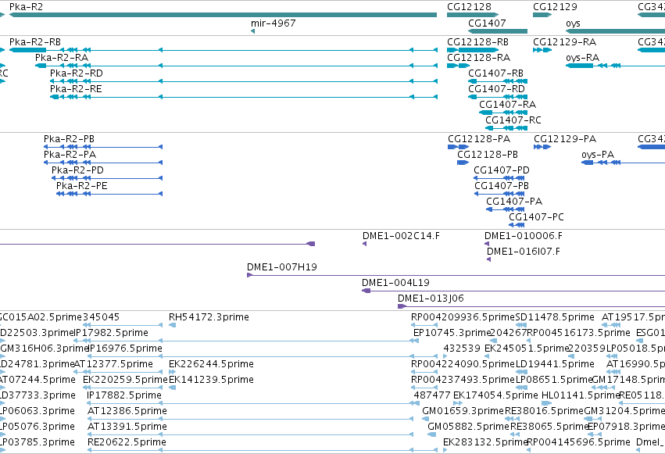Select BAC end DME1-002C14.F

point(401,236)
